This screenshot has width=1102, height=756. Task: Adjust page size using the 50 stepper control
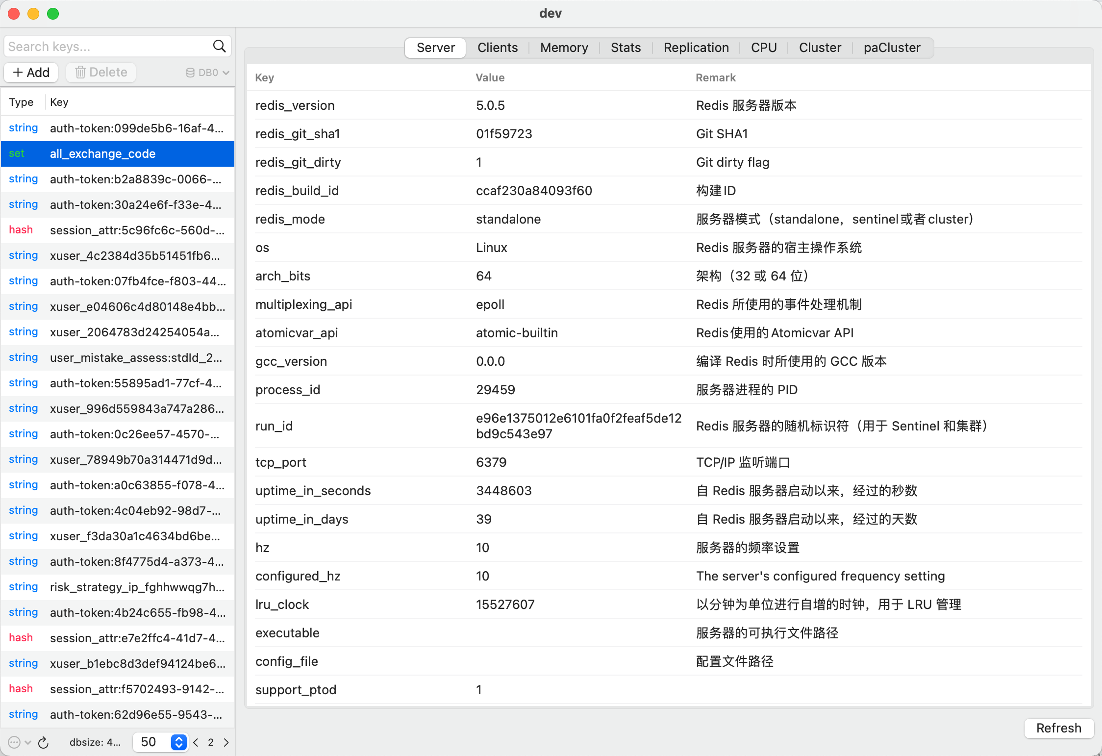pyautogui.click(x=178, y=742)
